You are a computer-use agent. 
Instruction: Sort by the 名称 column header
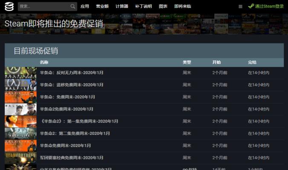click(x=44, y=62)
